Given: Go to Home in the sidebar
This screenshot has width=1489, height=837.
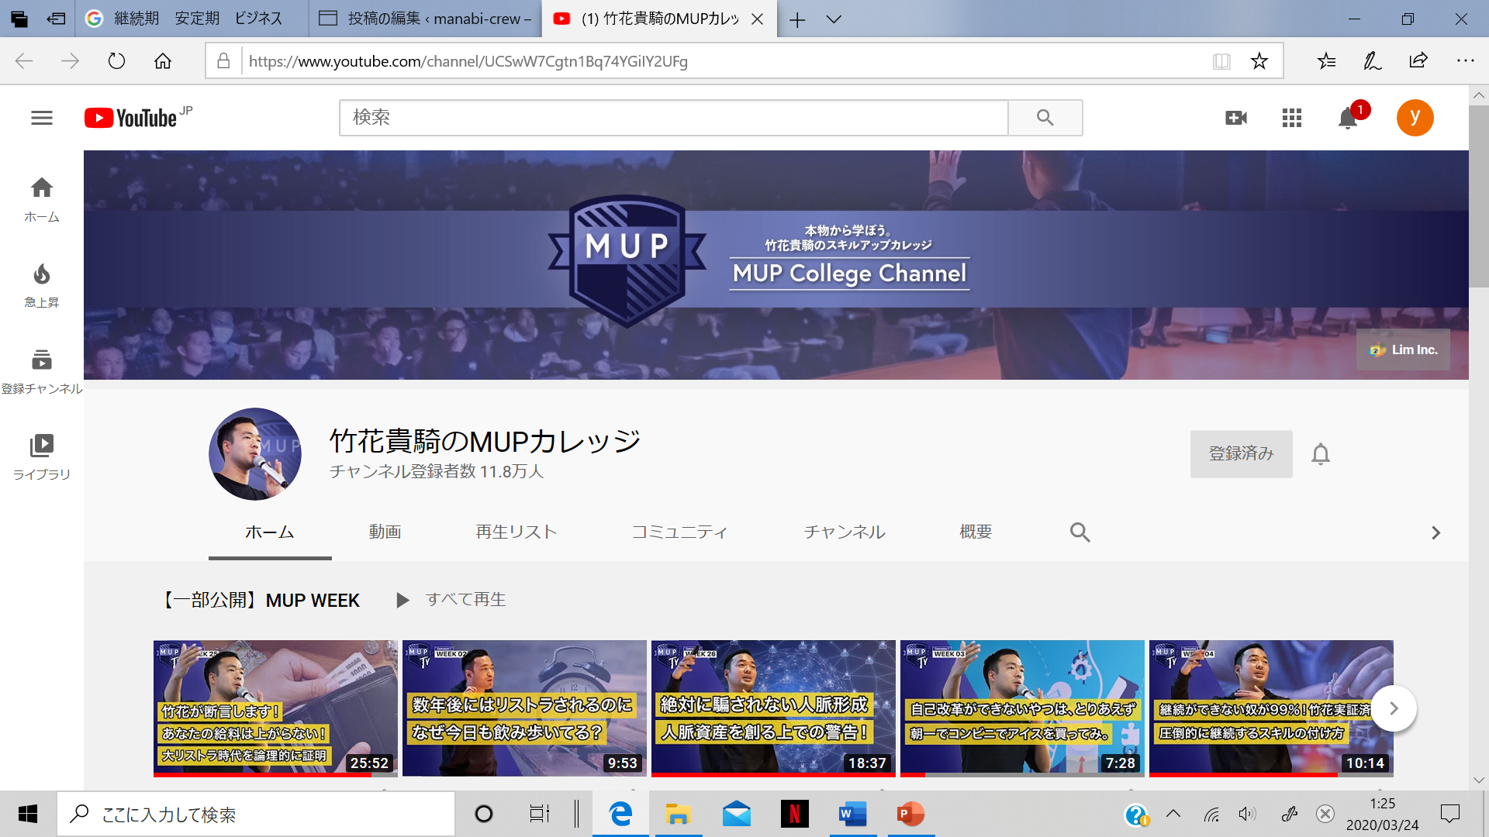Looking at the screenshot, I should [42, 199].
